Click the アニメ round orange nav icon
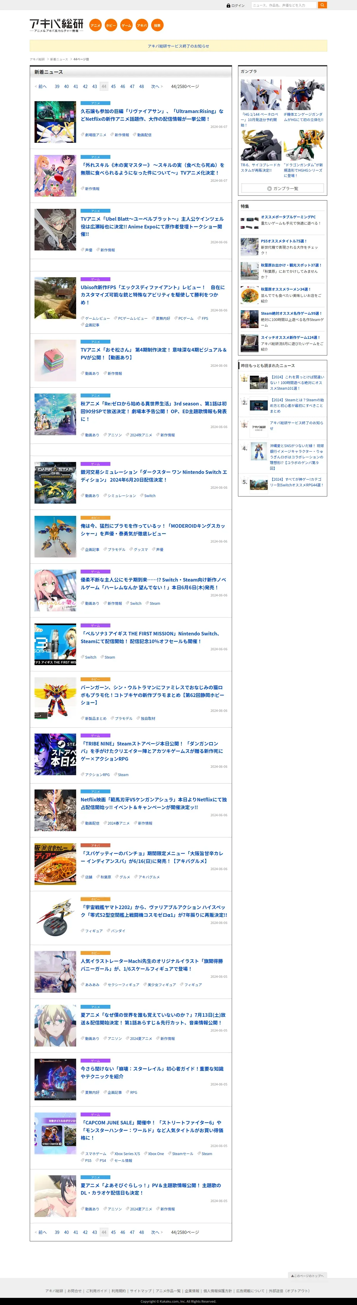The image size is (357, 1305). tap(95, 25)
